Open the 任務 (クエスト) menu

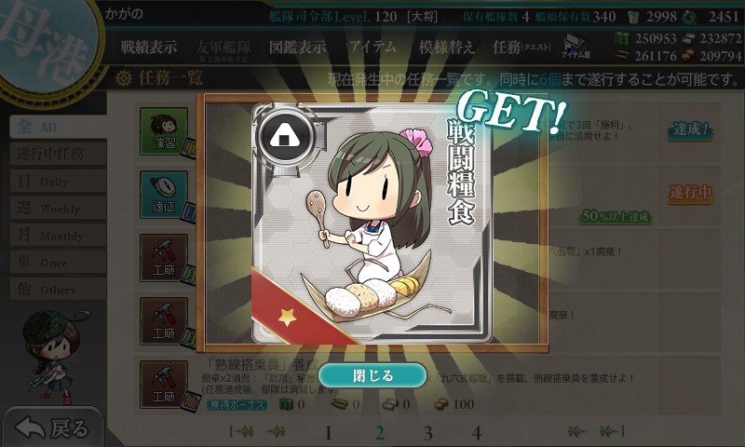521,47
